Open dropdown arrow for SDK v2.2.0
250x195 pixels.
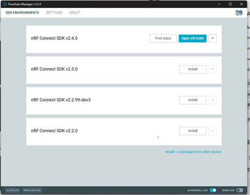213,131
